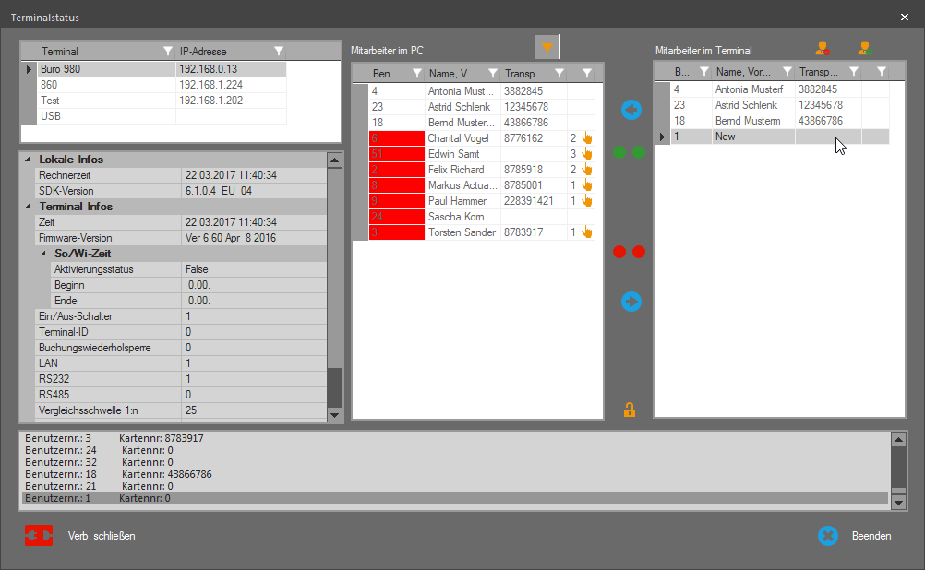The width and height of the screenshot is (925, 570).
Task: Click the red disconnect icon beside Verb. schließen
Action: pos(39,535)
